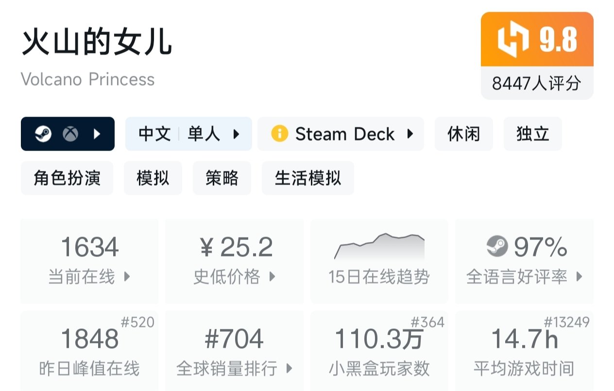614x391 pixels.
Task: Select the 模拟 tag
Action: [153, 178]
